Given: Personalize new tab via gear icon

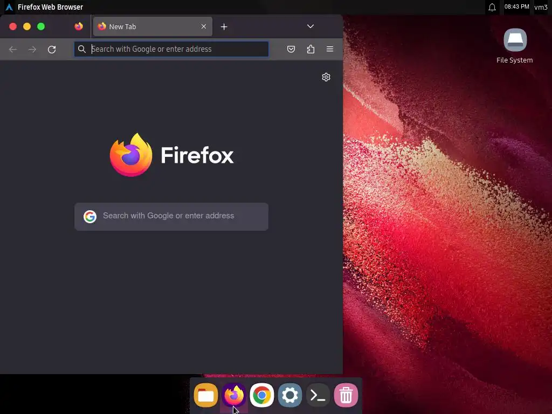Looking at the screenshot, I should 326,77.
